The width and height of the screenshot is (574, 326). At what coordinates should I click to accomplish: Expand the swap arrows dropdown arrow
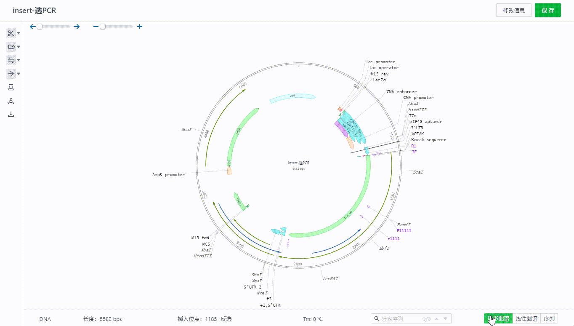pos(19,61)
